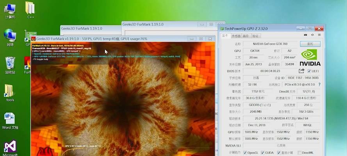This screenshot has width=347, height=156.
Task: Click the BIOS export share icon
Action: pyautogui.click(x=301, y=71)
